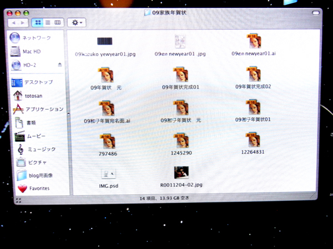Click the file name 797486
Image resolution: width=333 pixels, height=249 pixels.
(x=108, y=154)
